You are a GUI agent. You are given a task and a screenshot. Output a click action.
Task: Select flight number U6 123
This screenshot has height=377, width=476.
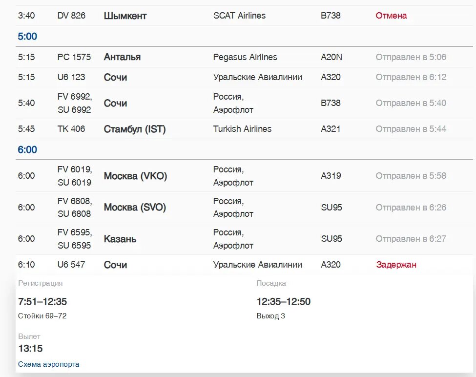click(71, 77)
